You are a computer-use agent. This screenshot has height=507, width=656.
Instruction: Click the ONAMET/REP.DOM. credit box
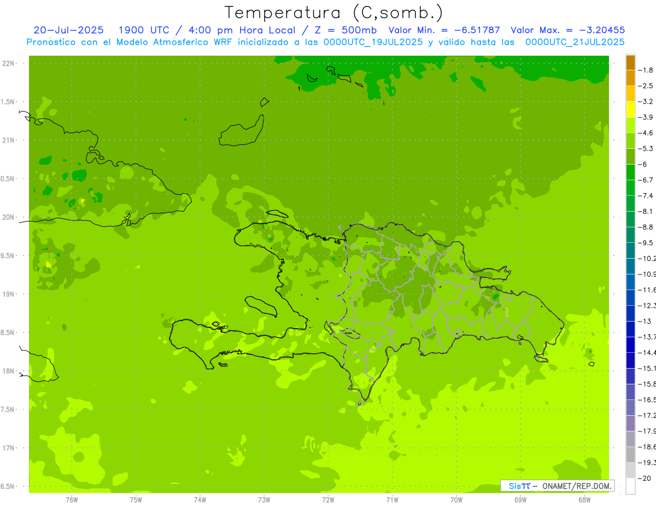[x=558, y=486]
